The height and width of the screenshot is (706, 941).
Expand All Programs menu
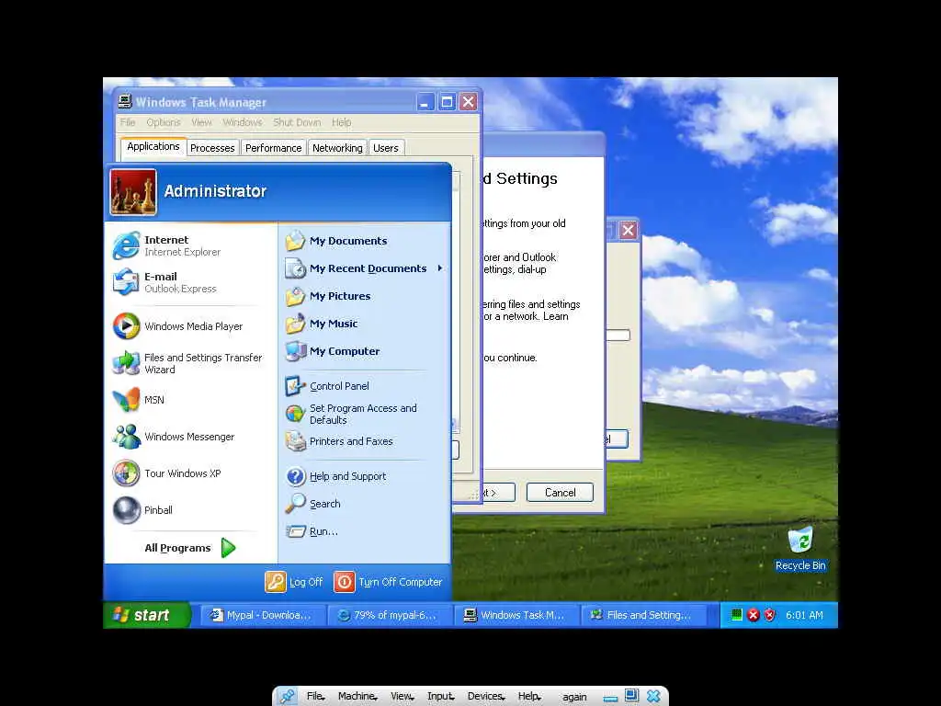point(191,548)
